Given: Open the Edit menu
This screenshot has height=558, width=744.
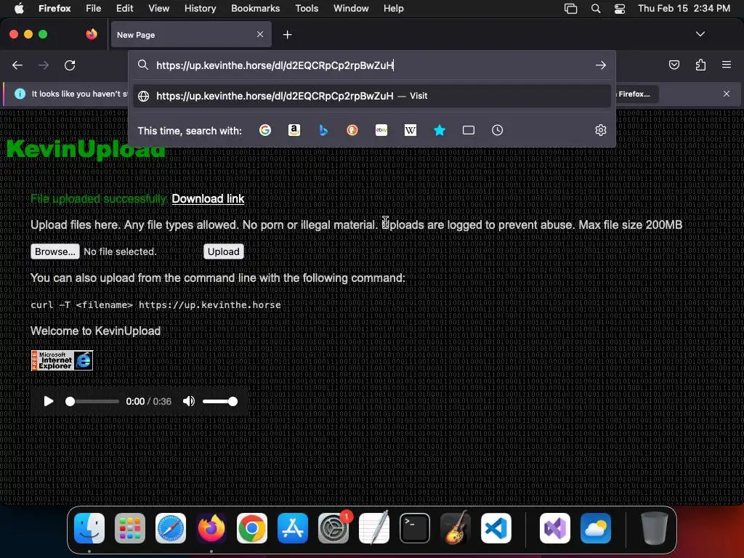Looking at the screenshot, I should coord(125,9).
